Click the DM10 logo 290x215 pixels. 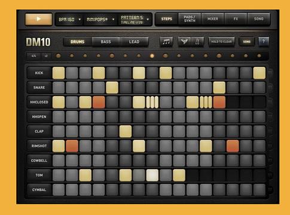(x=38, y=42)
